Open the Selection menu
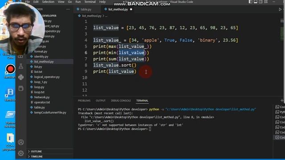The height and width of the screenshot is (160, 285). (x=48, y=2)
